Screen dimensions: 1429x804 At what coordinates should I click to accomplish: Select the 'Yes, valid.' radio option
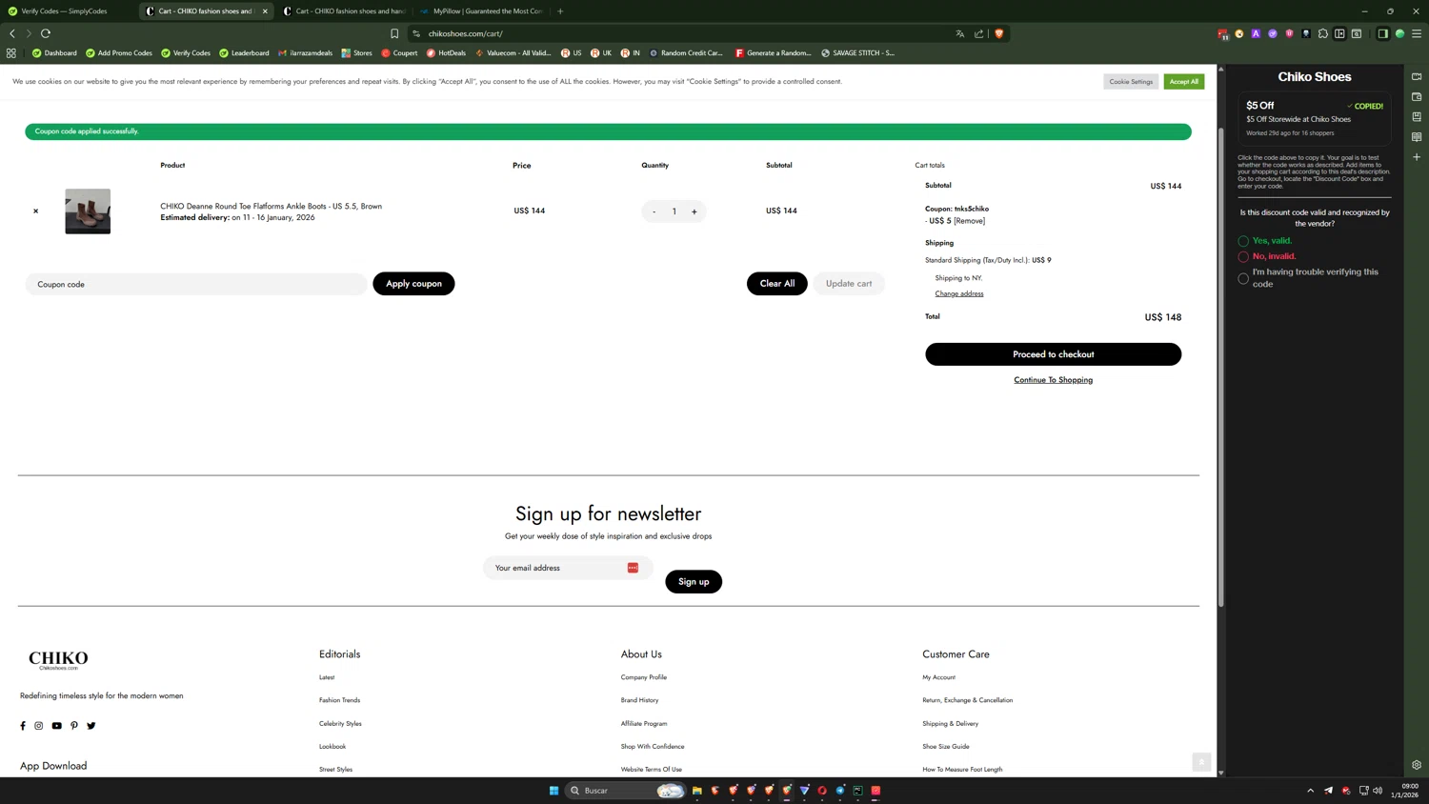(1243, 241)
